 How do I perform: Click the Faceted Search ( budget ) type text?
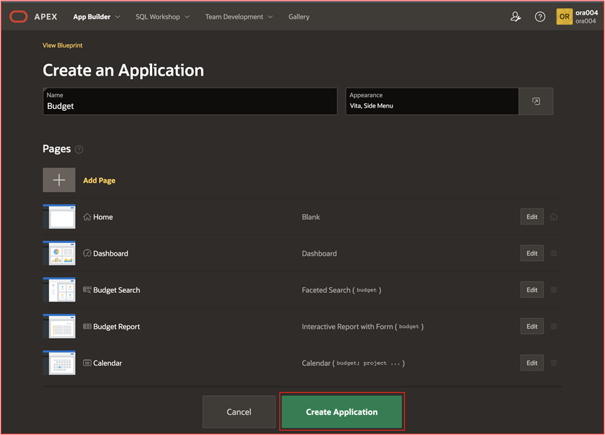pyautogui.click(x=341, y=290)
